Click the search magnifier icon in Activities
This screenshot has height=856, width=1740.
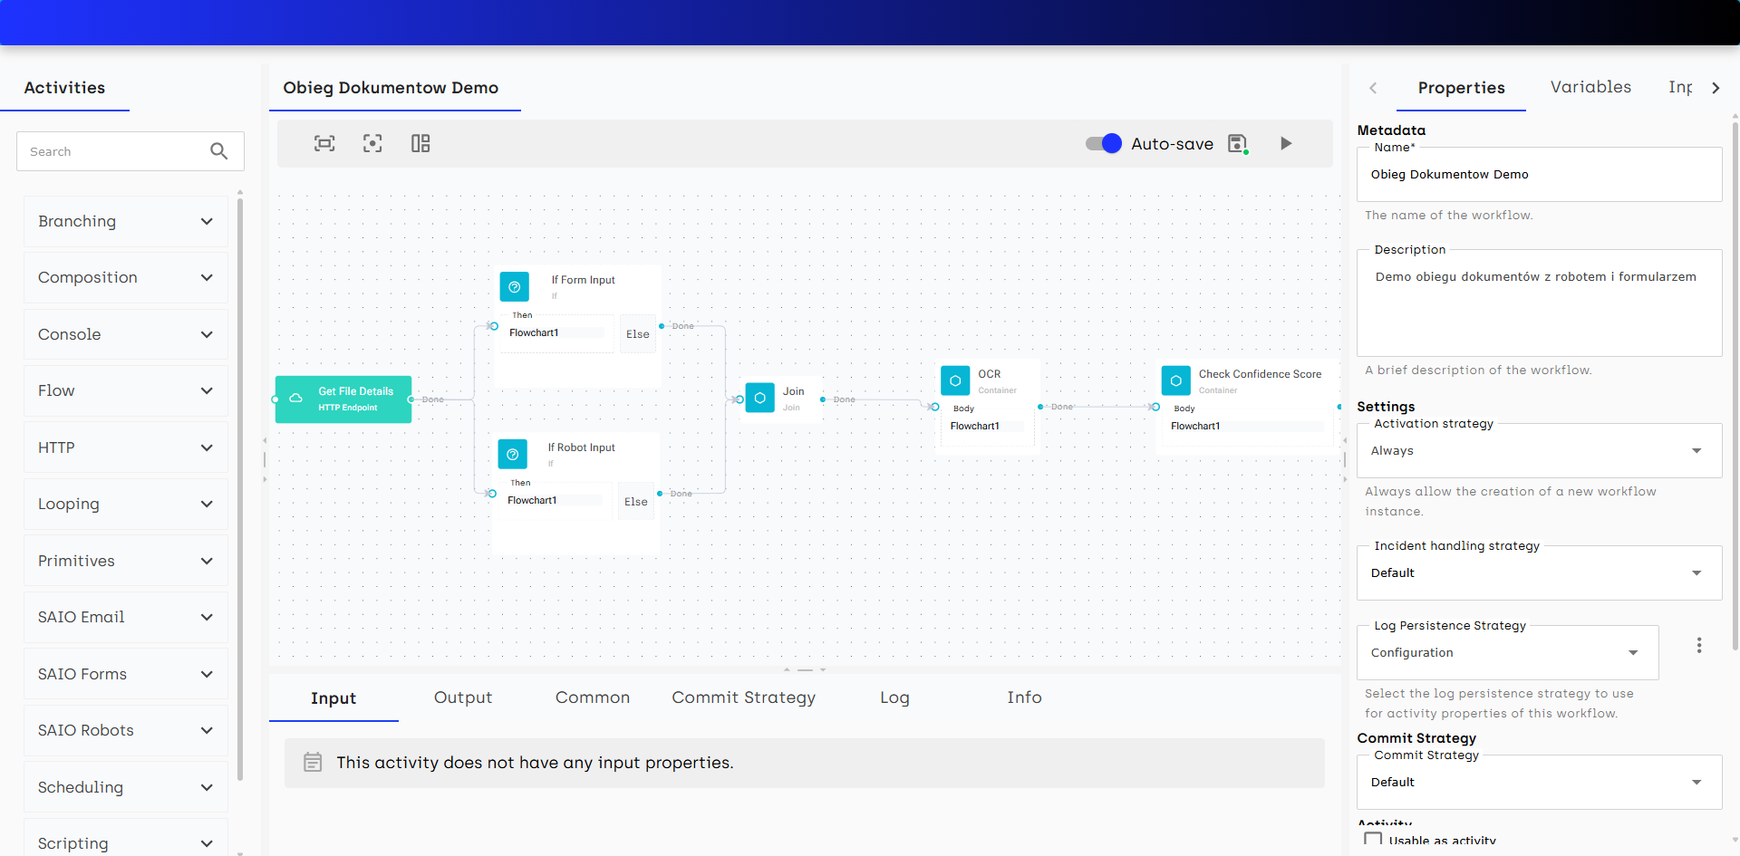click(218, 151)
